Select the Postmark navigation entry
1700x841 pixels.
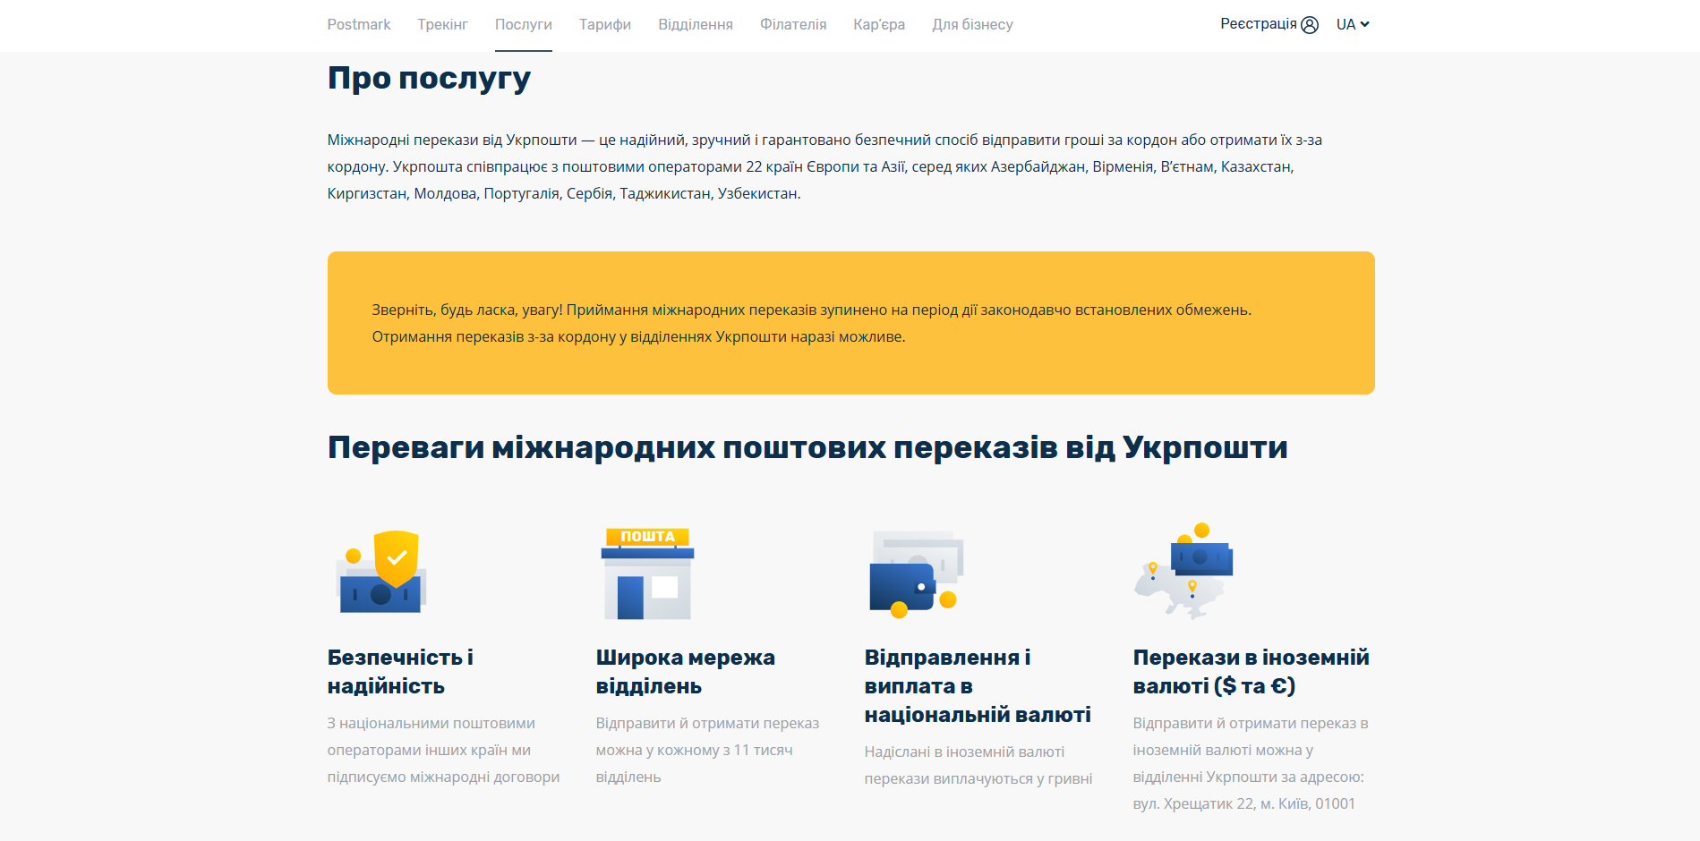[x=358, y=24]
